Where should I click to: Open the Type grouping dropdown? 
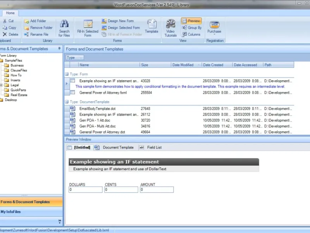(x=74, y=57)
